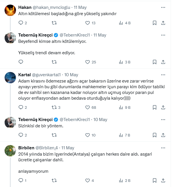Click Hakan's phoenix profile avatar
This screenshot has height=187, width=172.
click(x=10, y=10)
